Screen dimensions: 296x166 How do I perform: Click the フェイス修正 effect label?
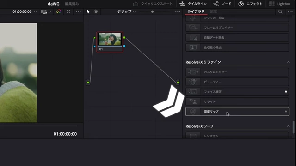click(213, 92)
